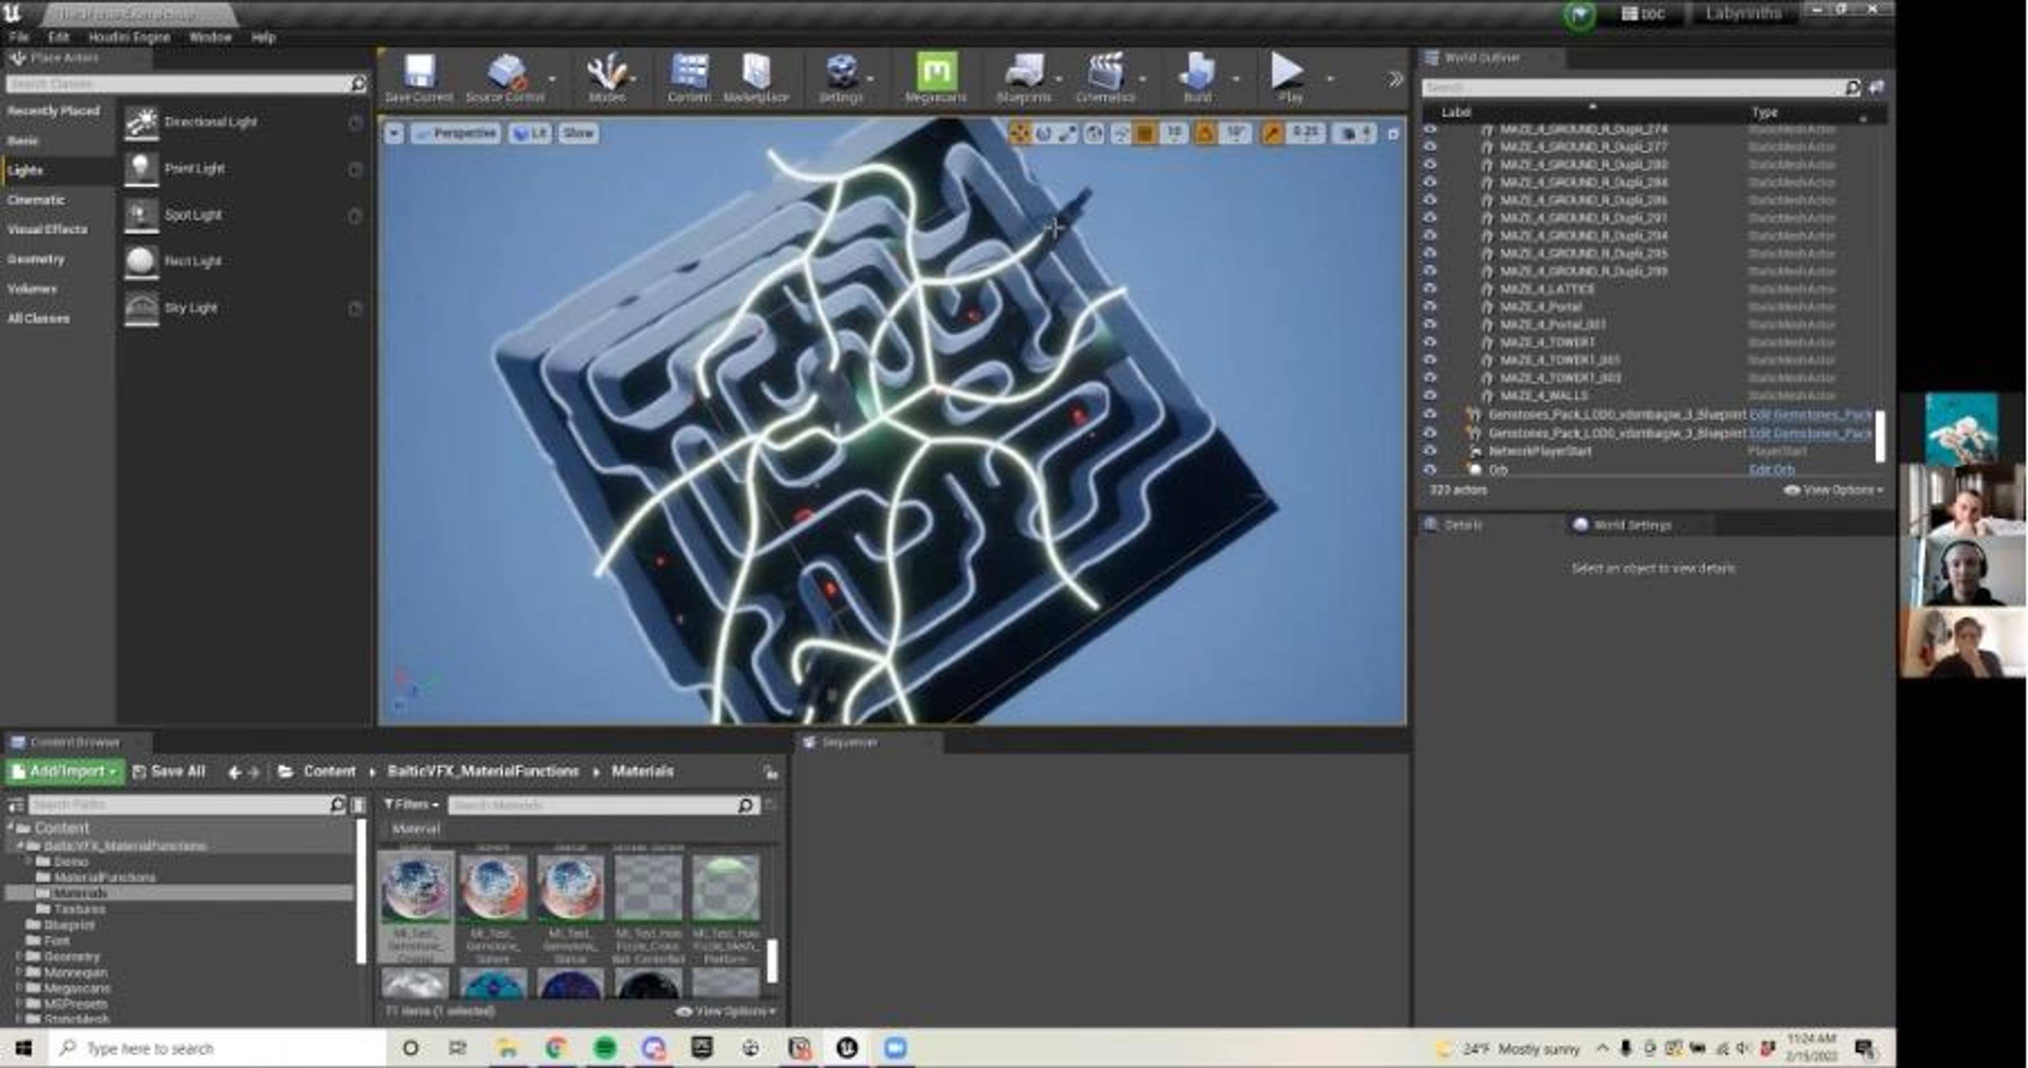Toggle visibility of MAZE_4_Portal actor
Image resolution: width=2028 pixels, height=1068 pixels.
pos(1431,306)
